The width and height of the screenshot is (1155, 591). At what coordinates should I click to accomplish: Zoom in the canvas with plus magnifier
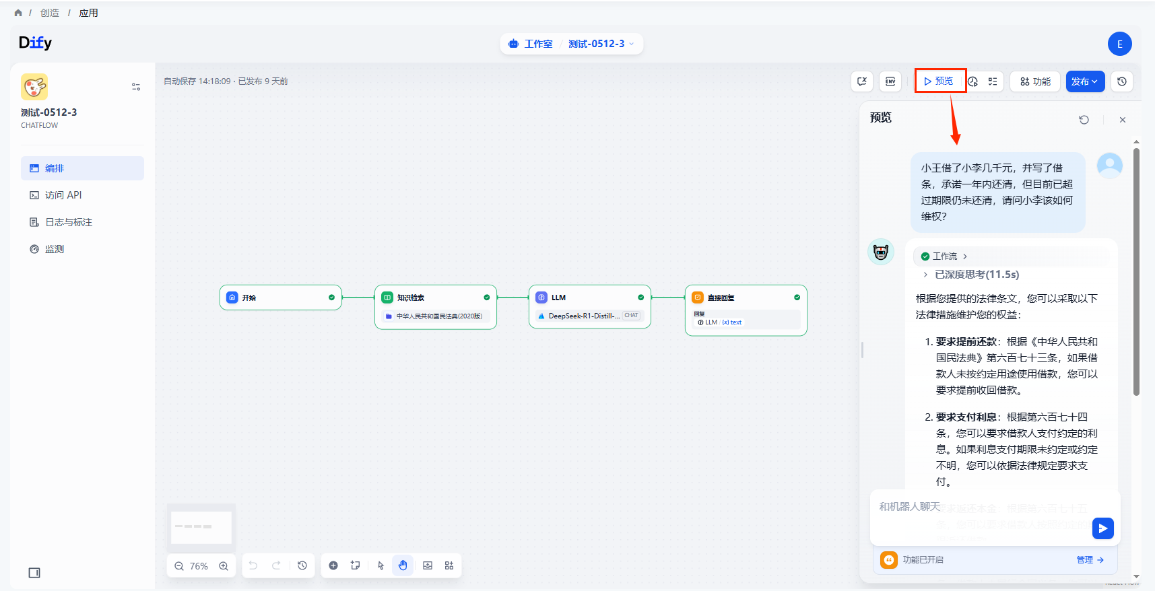[224, 566]
